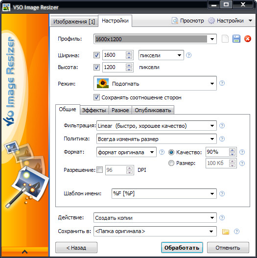This screenshot has width=257, height=258.
Task: Open help for Фильтрация setting
Action: [x=222, y=126]
